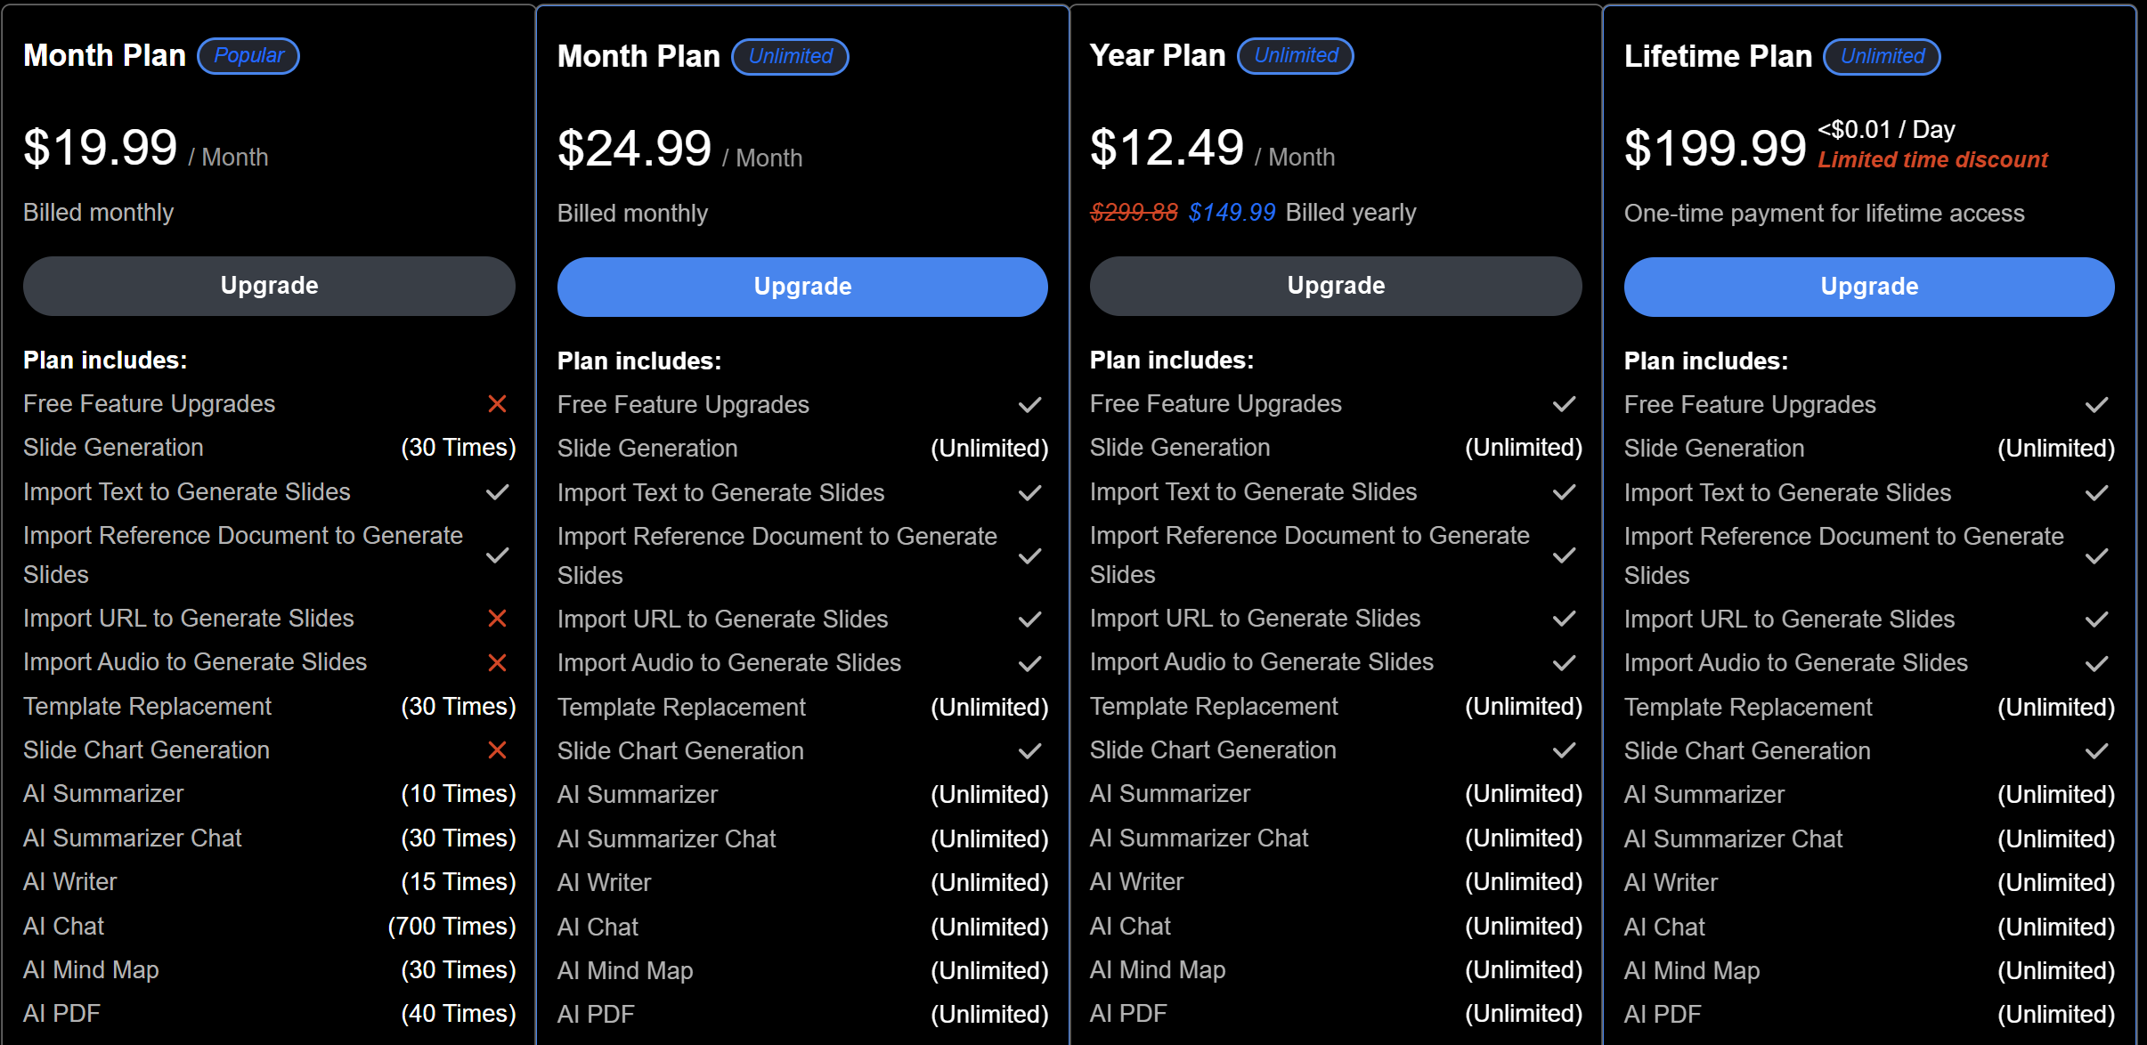This screenshot has height=1045, width=2147.
Task: Click the Unlimited badge on the Lifetime Plan
Action: (1882, 56)
